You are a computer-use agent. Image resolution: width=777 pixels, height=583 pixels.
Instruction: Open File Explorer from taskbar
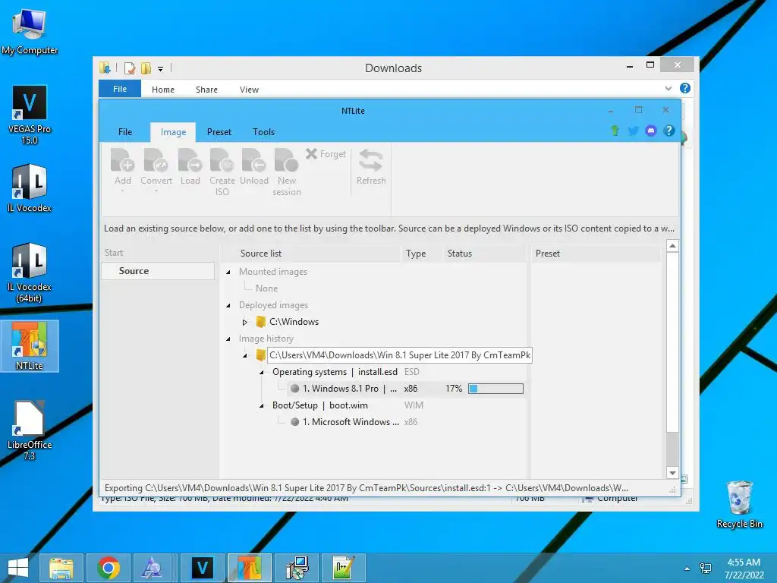pyautogui.click(x=61, y=568)
